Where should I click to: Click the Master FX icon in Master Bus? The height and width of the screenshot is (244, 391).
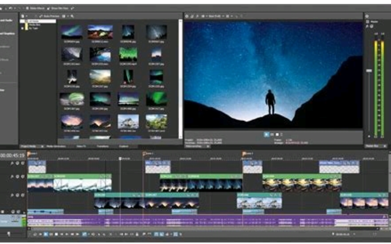tap(367, 26)
